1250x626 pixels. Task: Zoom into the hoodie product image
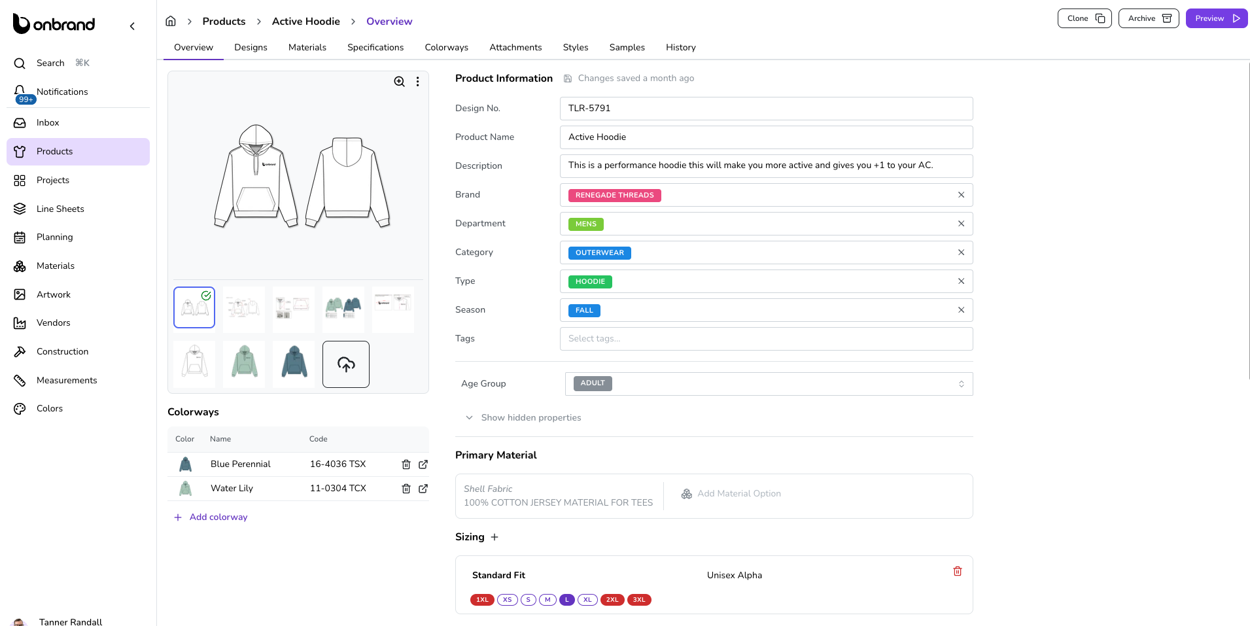point(399,82)
